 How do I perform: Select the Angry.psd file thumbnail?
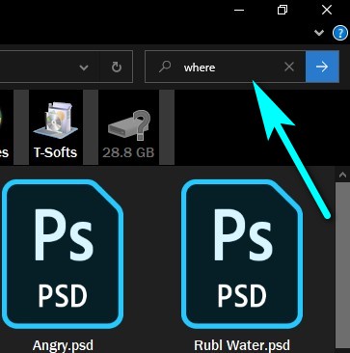point(63,254)
